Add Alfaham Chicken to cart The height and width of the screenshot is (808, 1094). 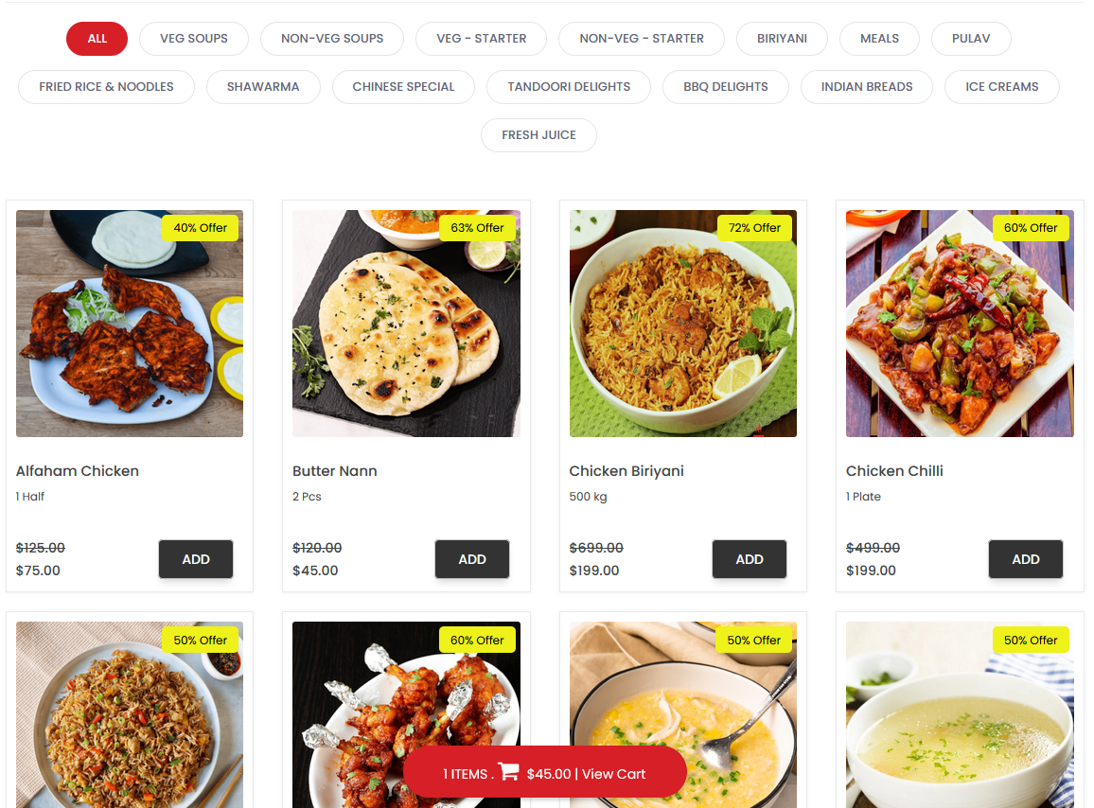[196, 559]
